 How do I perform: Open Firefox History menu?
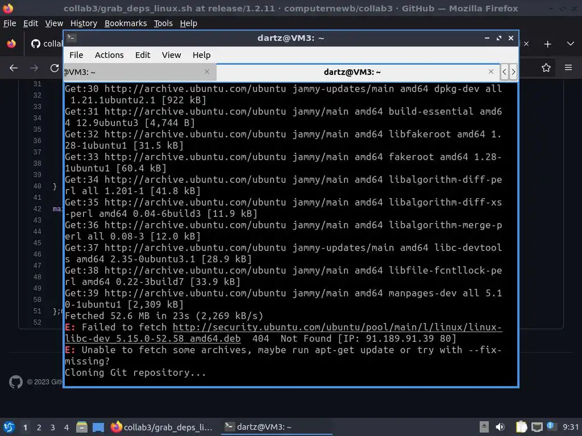pyautogui.click(x=84, y=23)
